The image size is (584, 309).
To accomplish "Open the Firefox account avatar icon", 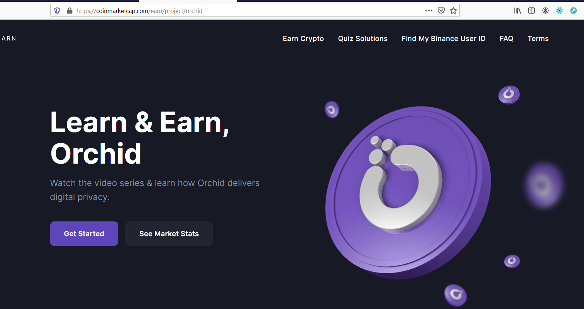I will pyautogui.click(x=545, y=11).
